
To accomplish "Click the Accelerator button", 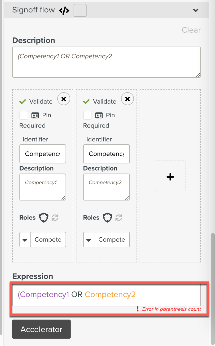I will coord(41,329).
